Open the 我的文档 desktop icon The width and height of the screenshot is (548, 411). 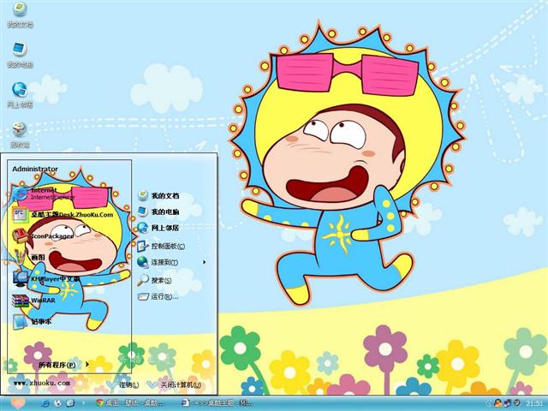coord(20,15)
